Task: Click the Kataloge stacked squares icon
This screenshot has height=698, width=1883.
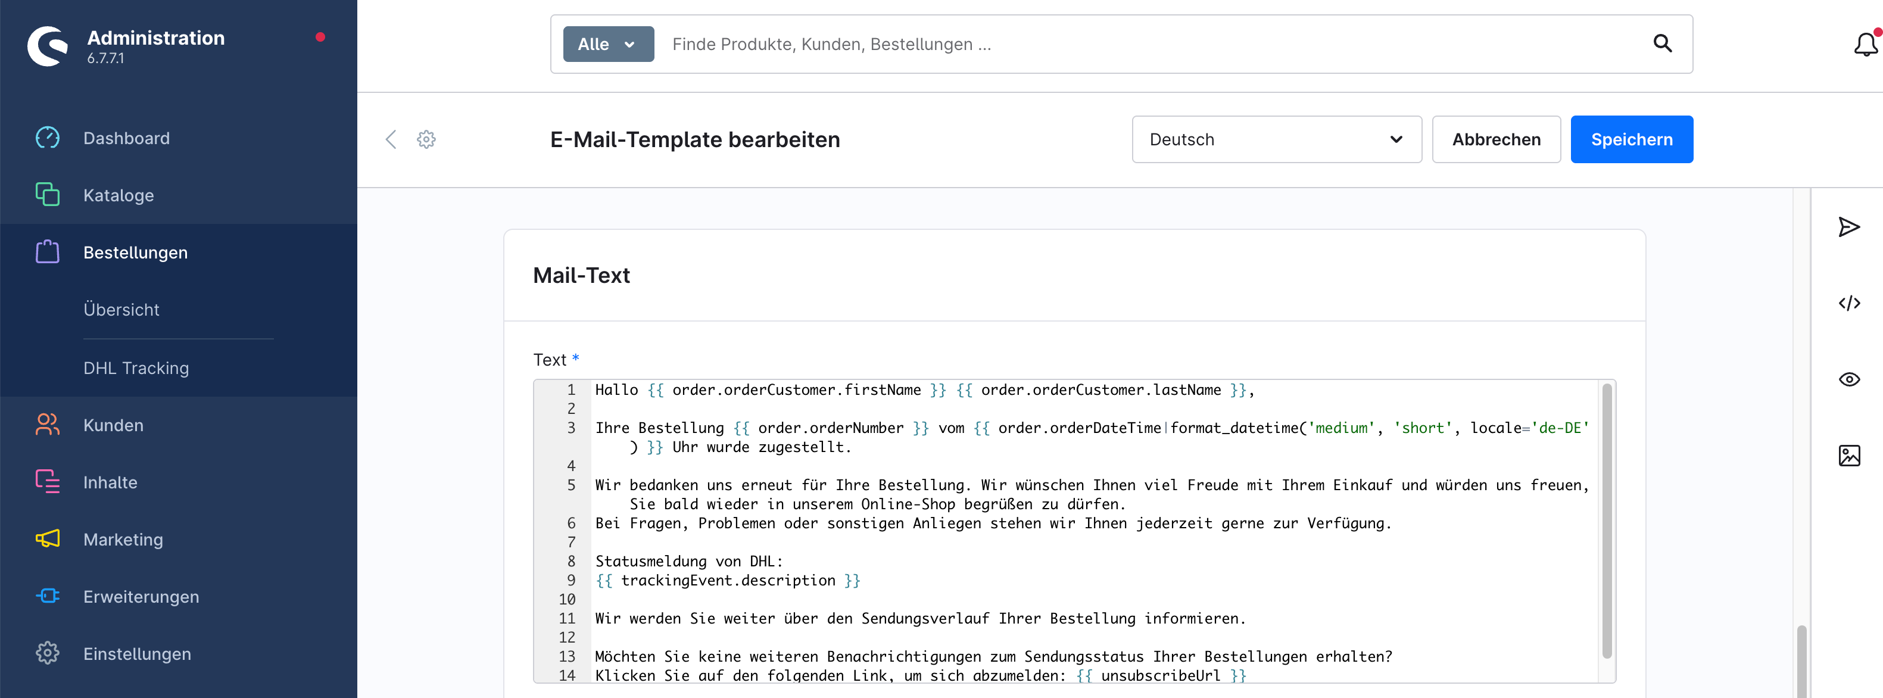Action: coord(48,194)
